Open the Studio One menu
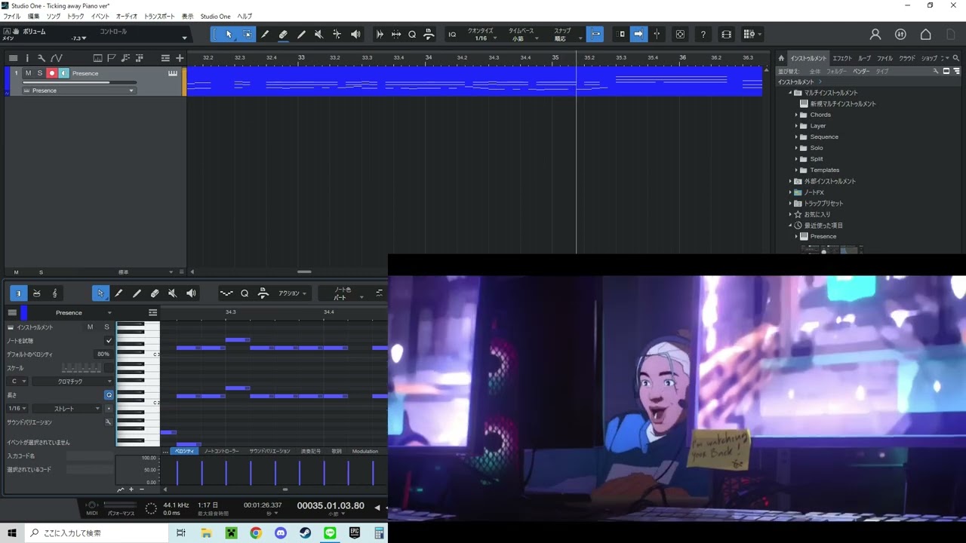Viewport: 966px width, 543px height. click(x=216, y=16)
